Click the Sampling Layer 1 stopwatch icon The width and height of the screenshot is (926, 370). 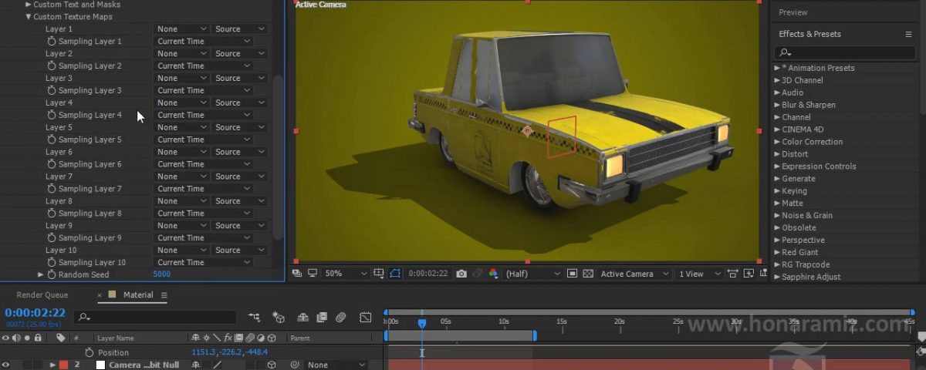click(52, 41)
